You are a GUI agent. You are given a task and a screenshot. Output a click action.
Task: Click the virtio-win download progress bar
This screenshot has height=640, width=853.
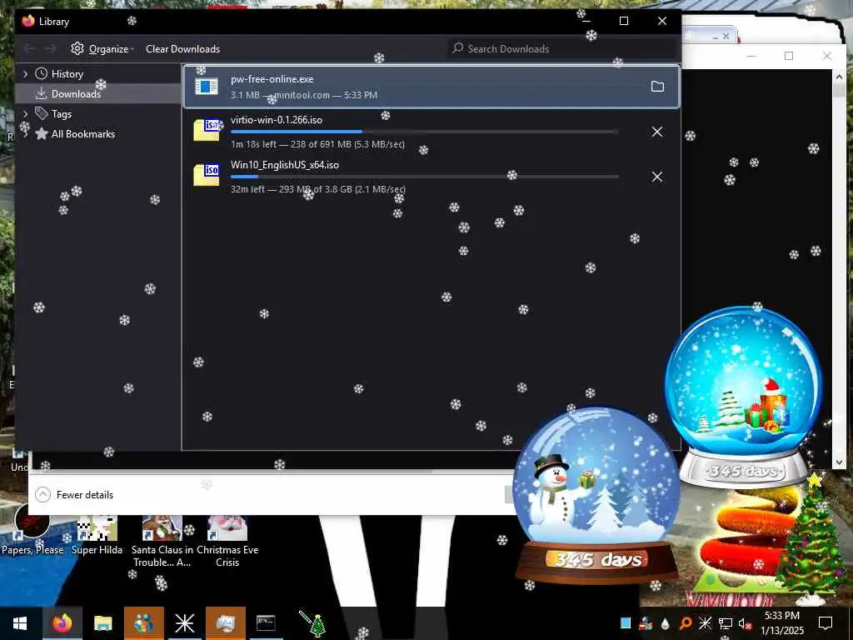(x=424, y=132)
